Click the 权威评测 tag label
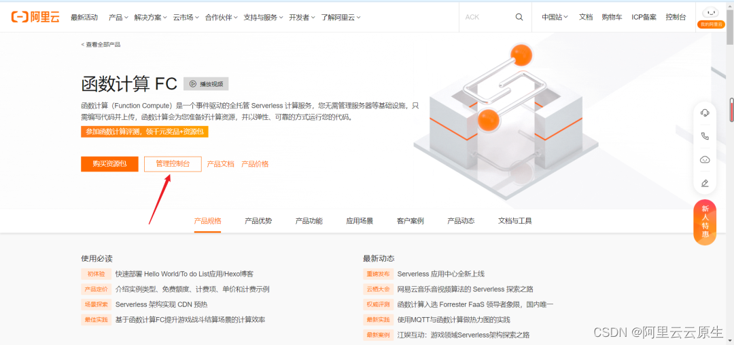 [378, 304]
